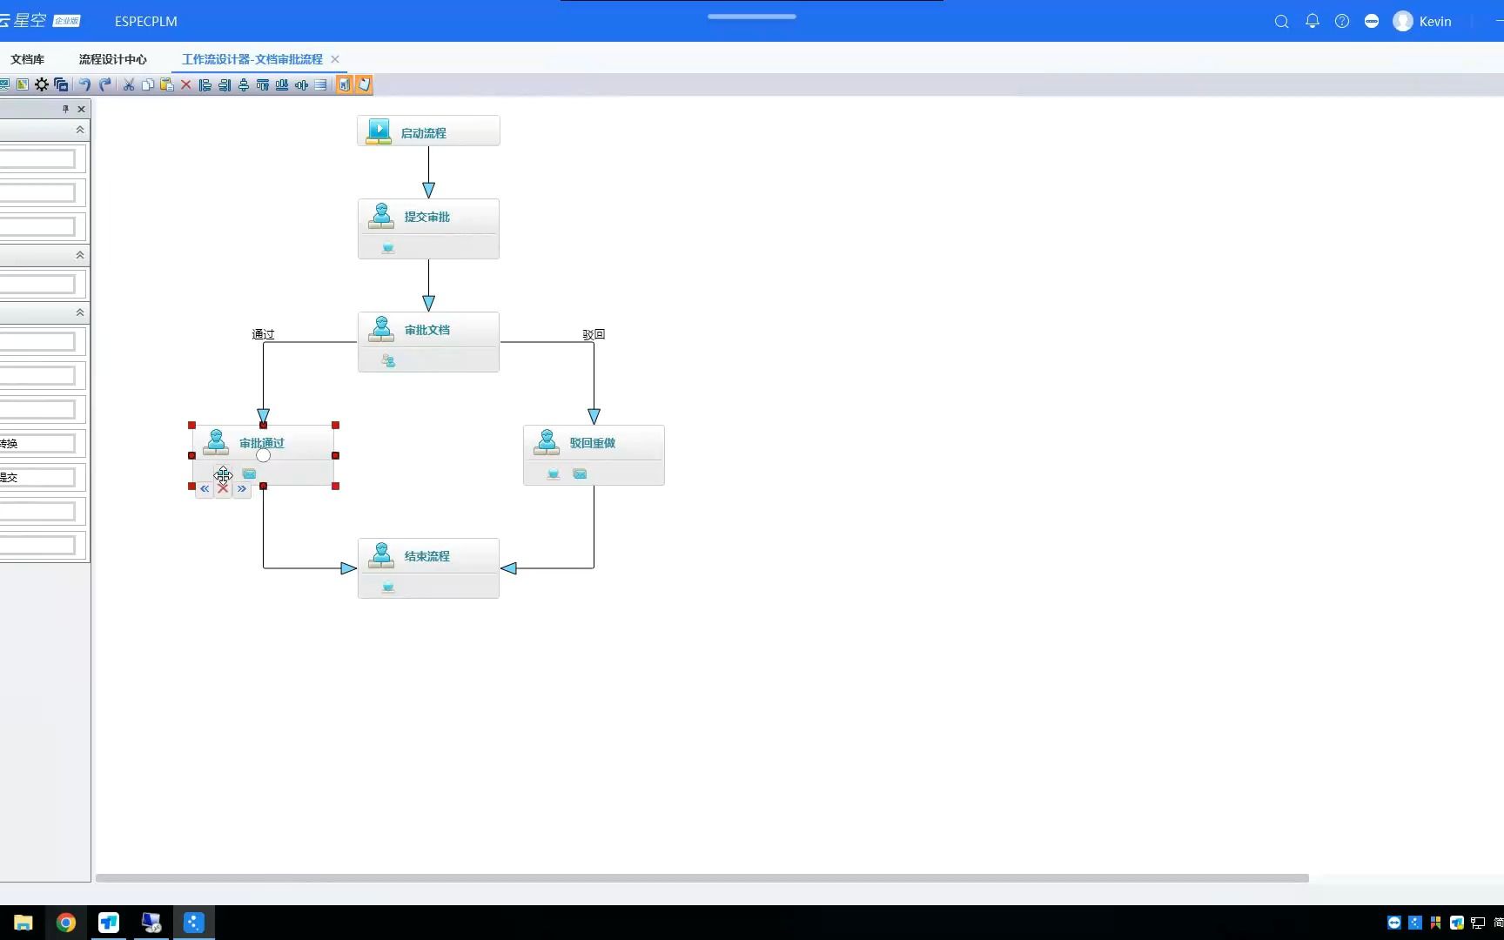
Task: Open search in the header
Action: 1281,22
